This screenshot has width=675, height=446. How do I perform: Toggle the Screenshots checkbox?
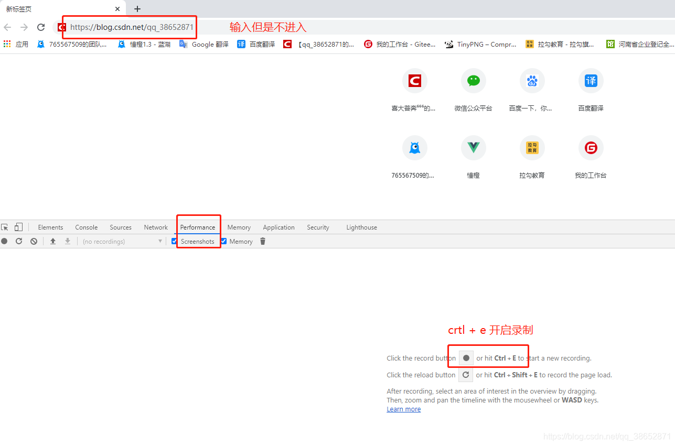[x=175, y=241]
